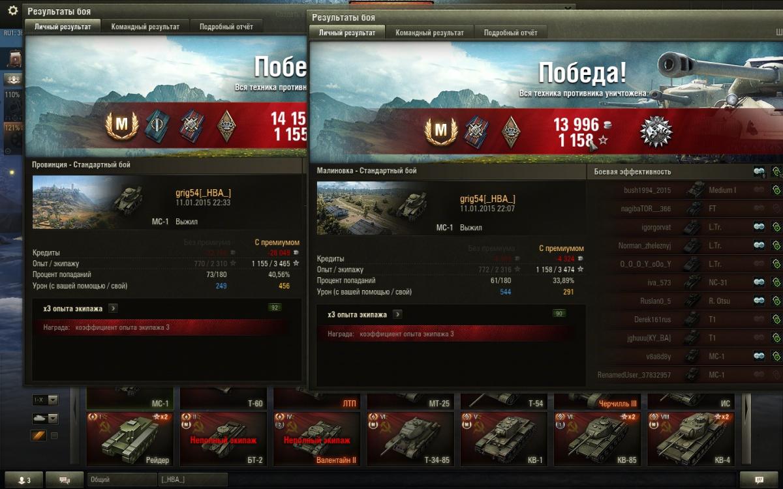Click the orange premium shell filter icon

point(38,436)
